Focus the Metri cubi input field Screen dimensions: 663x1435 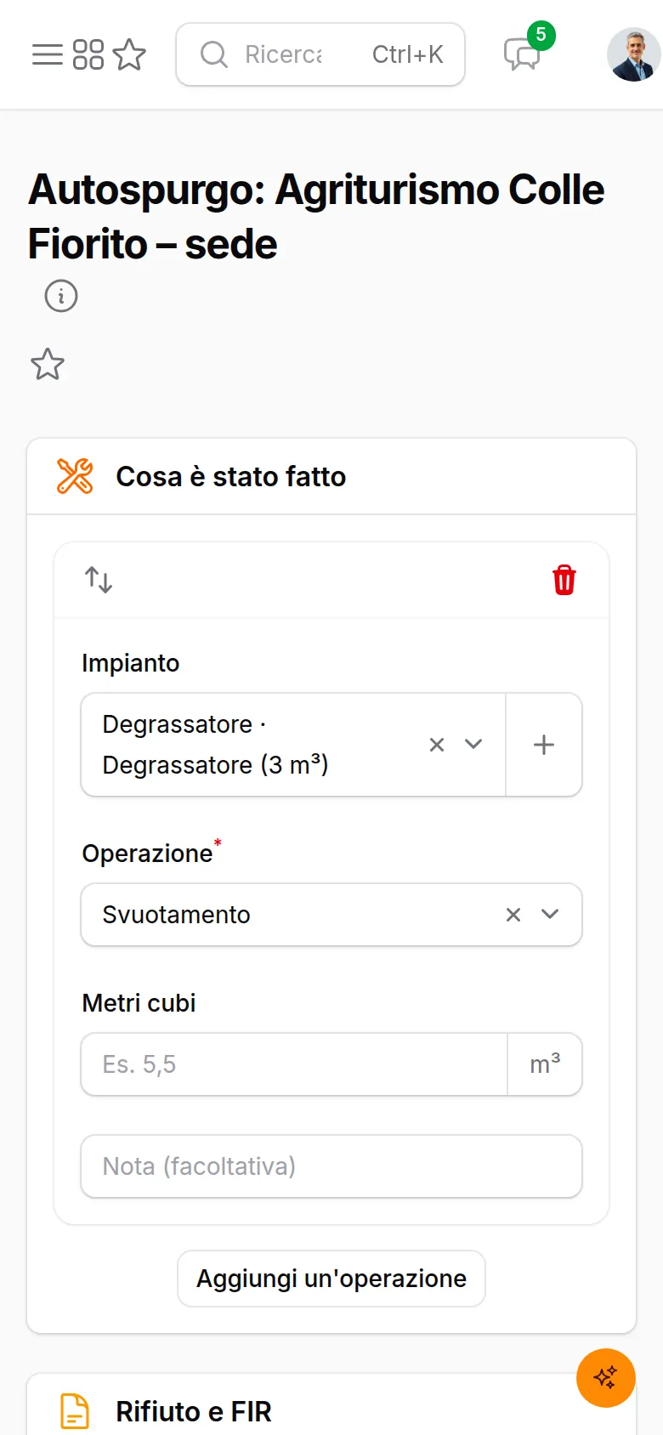click(294, 1064)
